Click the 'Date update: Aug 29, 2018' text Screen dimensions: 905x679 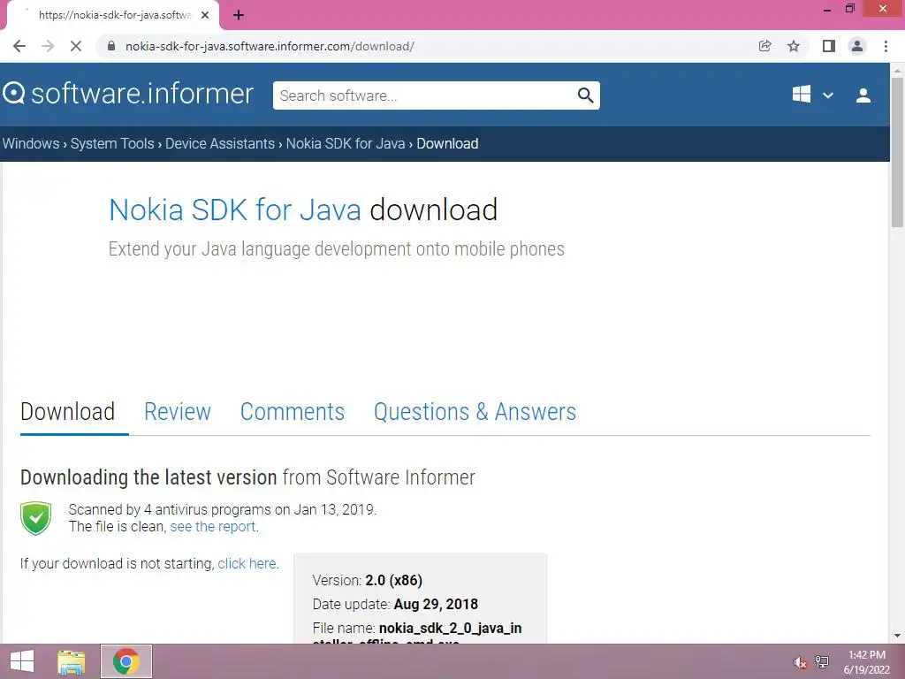(395, 604)
